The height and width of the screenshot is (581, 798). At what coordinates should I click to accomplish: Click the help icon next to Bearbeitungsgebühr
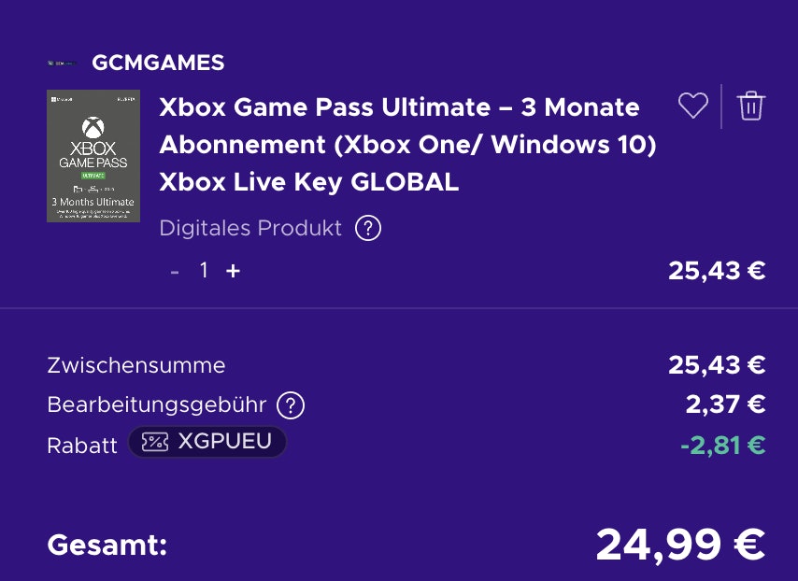(292, 405)
